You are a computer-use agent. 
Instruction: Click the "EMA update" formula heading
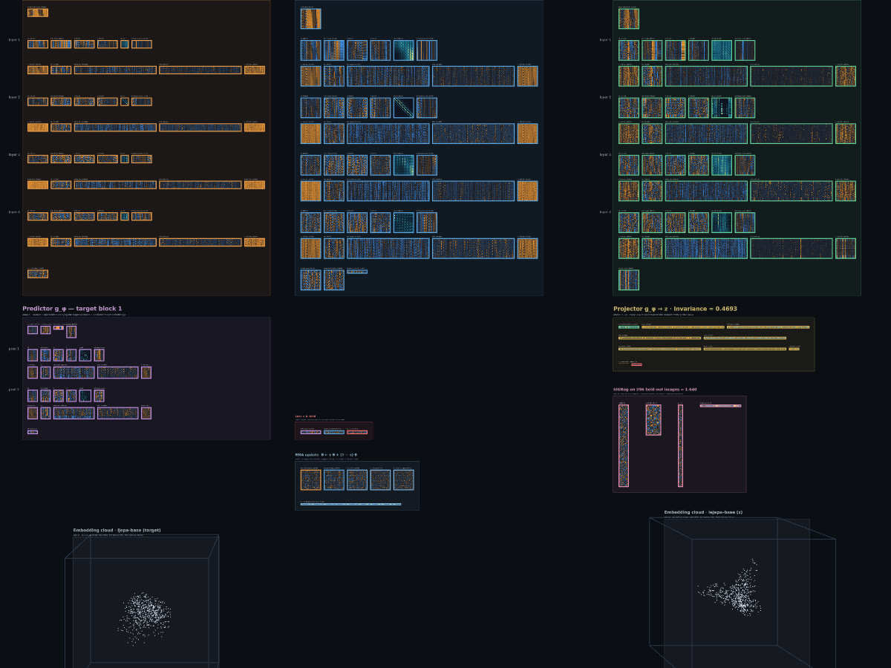(326, 455)
